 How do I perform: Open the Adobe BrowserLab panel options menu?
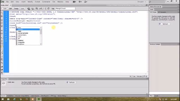tap(178, 7)
